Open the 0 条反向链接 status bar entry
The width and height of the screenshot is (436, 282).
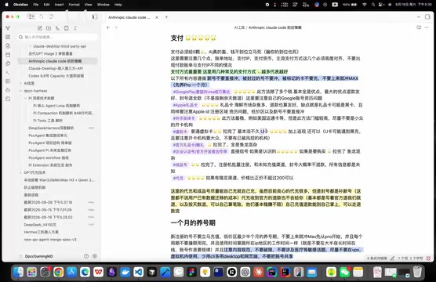(x=376, y=258)
